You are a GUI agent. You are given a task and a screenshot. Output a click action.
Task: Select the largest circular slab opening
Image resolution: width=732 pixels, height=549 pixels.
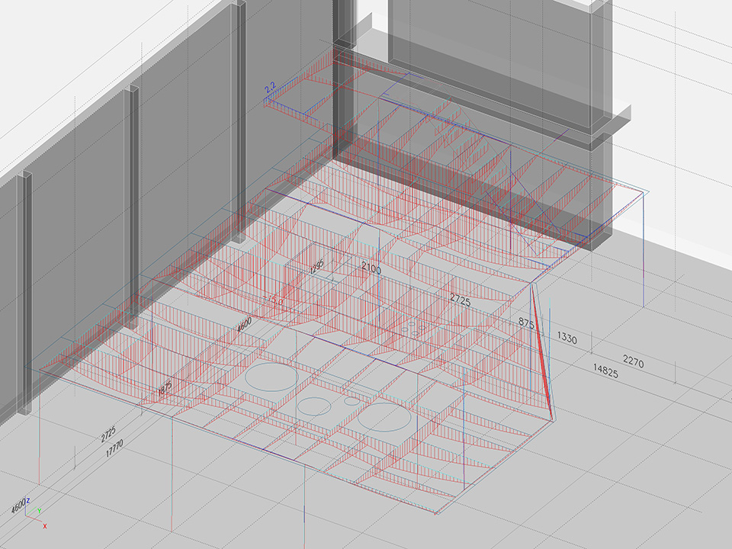(x=273, y=377)
